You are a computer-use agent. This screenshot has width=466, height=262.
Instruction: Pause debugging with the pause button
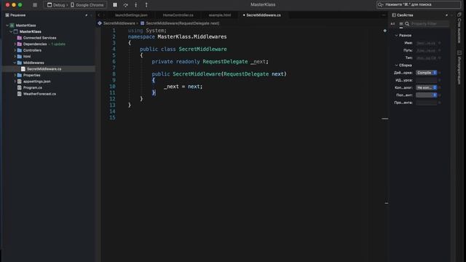click(115, 5)
